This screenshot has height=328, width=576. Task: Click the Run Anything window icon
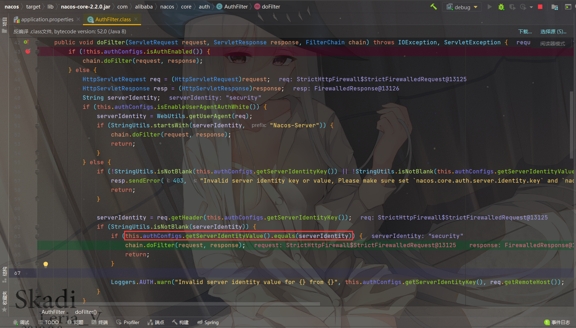(x=568, y=7)
